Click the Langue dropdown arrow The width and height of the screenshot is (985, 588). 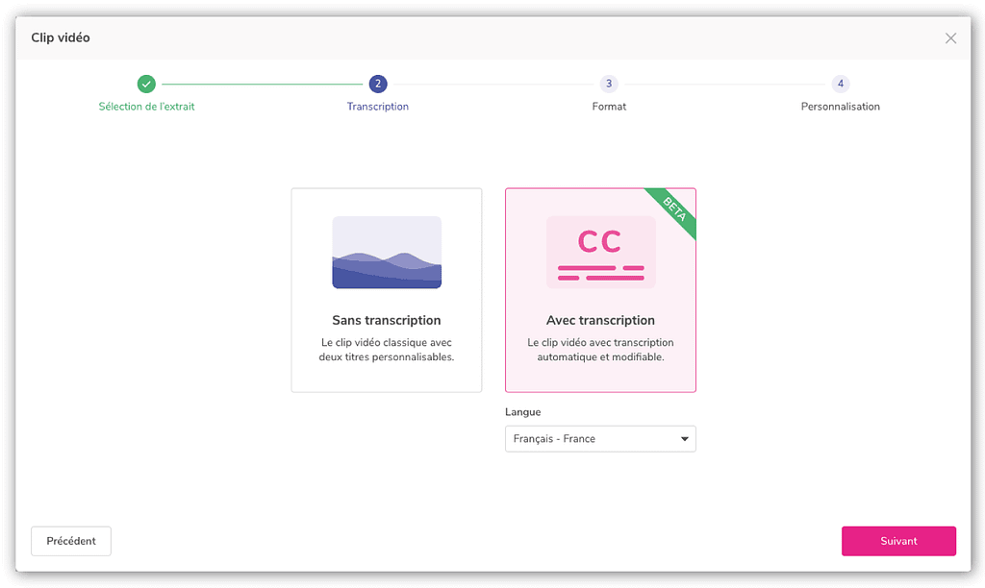click(685, 439)
